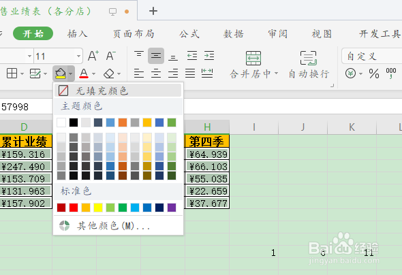Select the 第四季 header cell
Viewport: 402px width, 275px height.
point(207,142)
